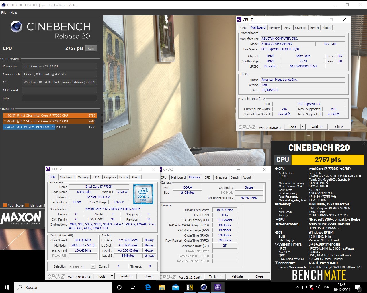The height and width of the screenshot is (293, 367).
Task: Open Mainboard tab in bottom-left CPU-Z window
Action: (67, 177)
